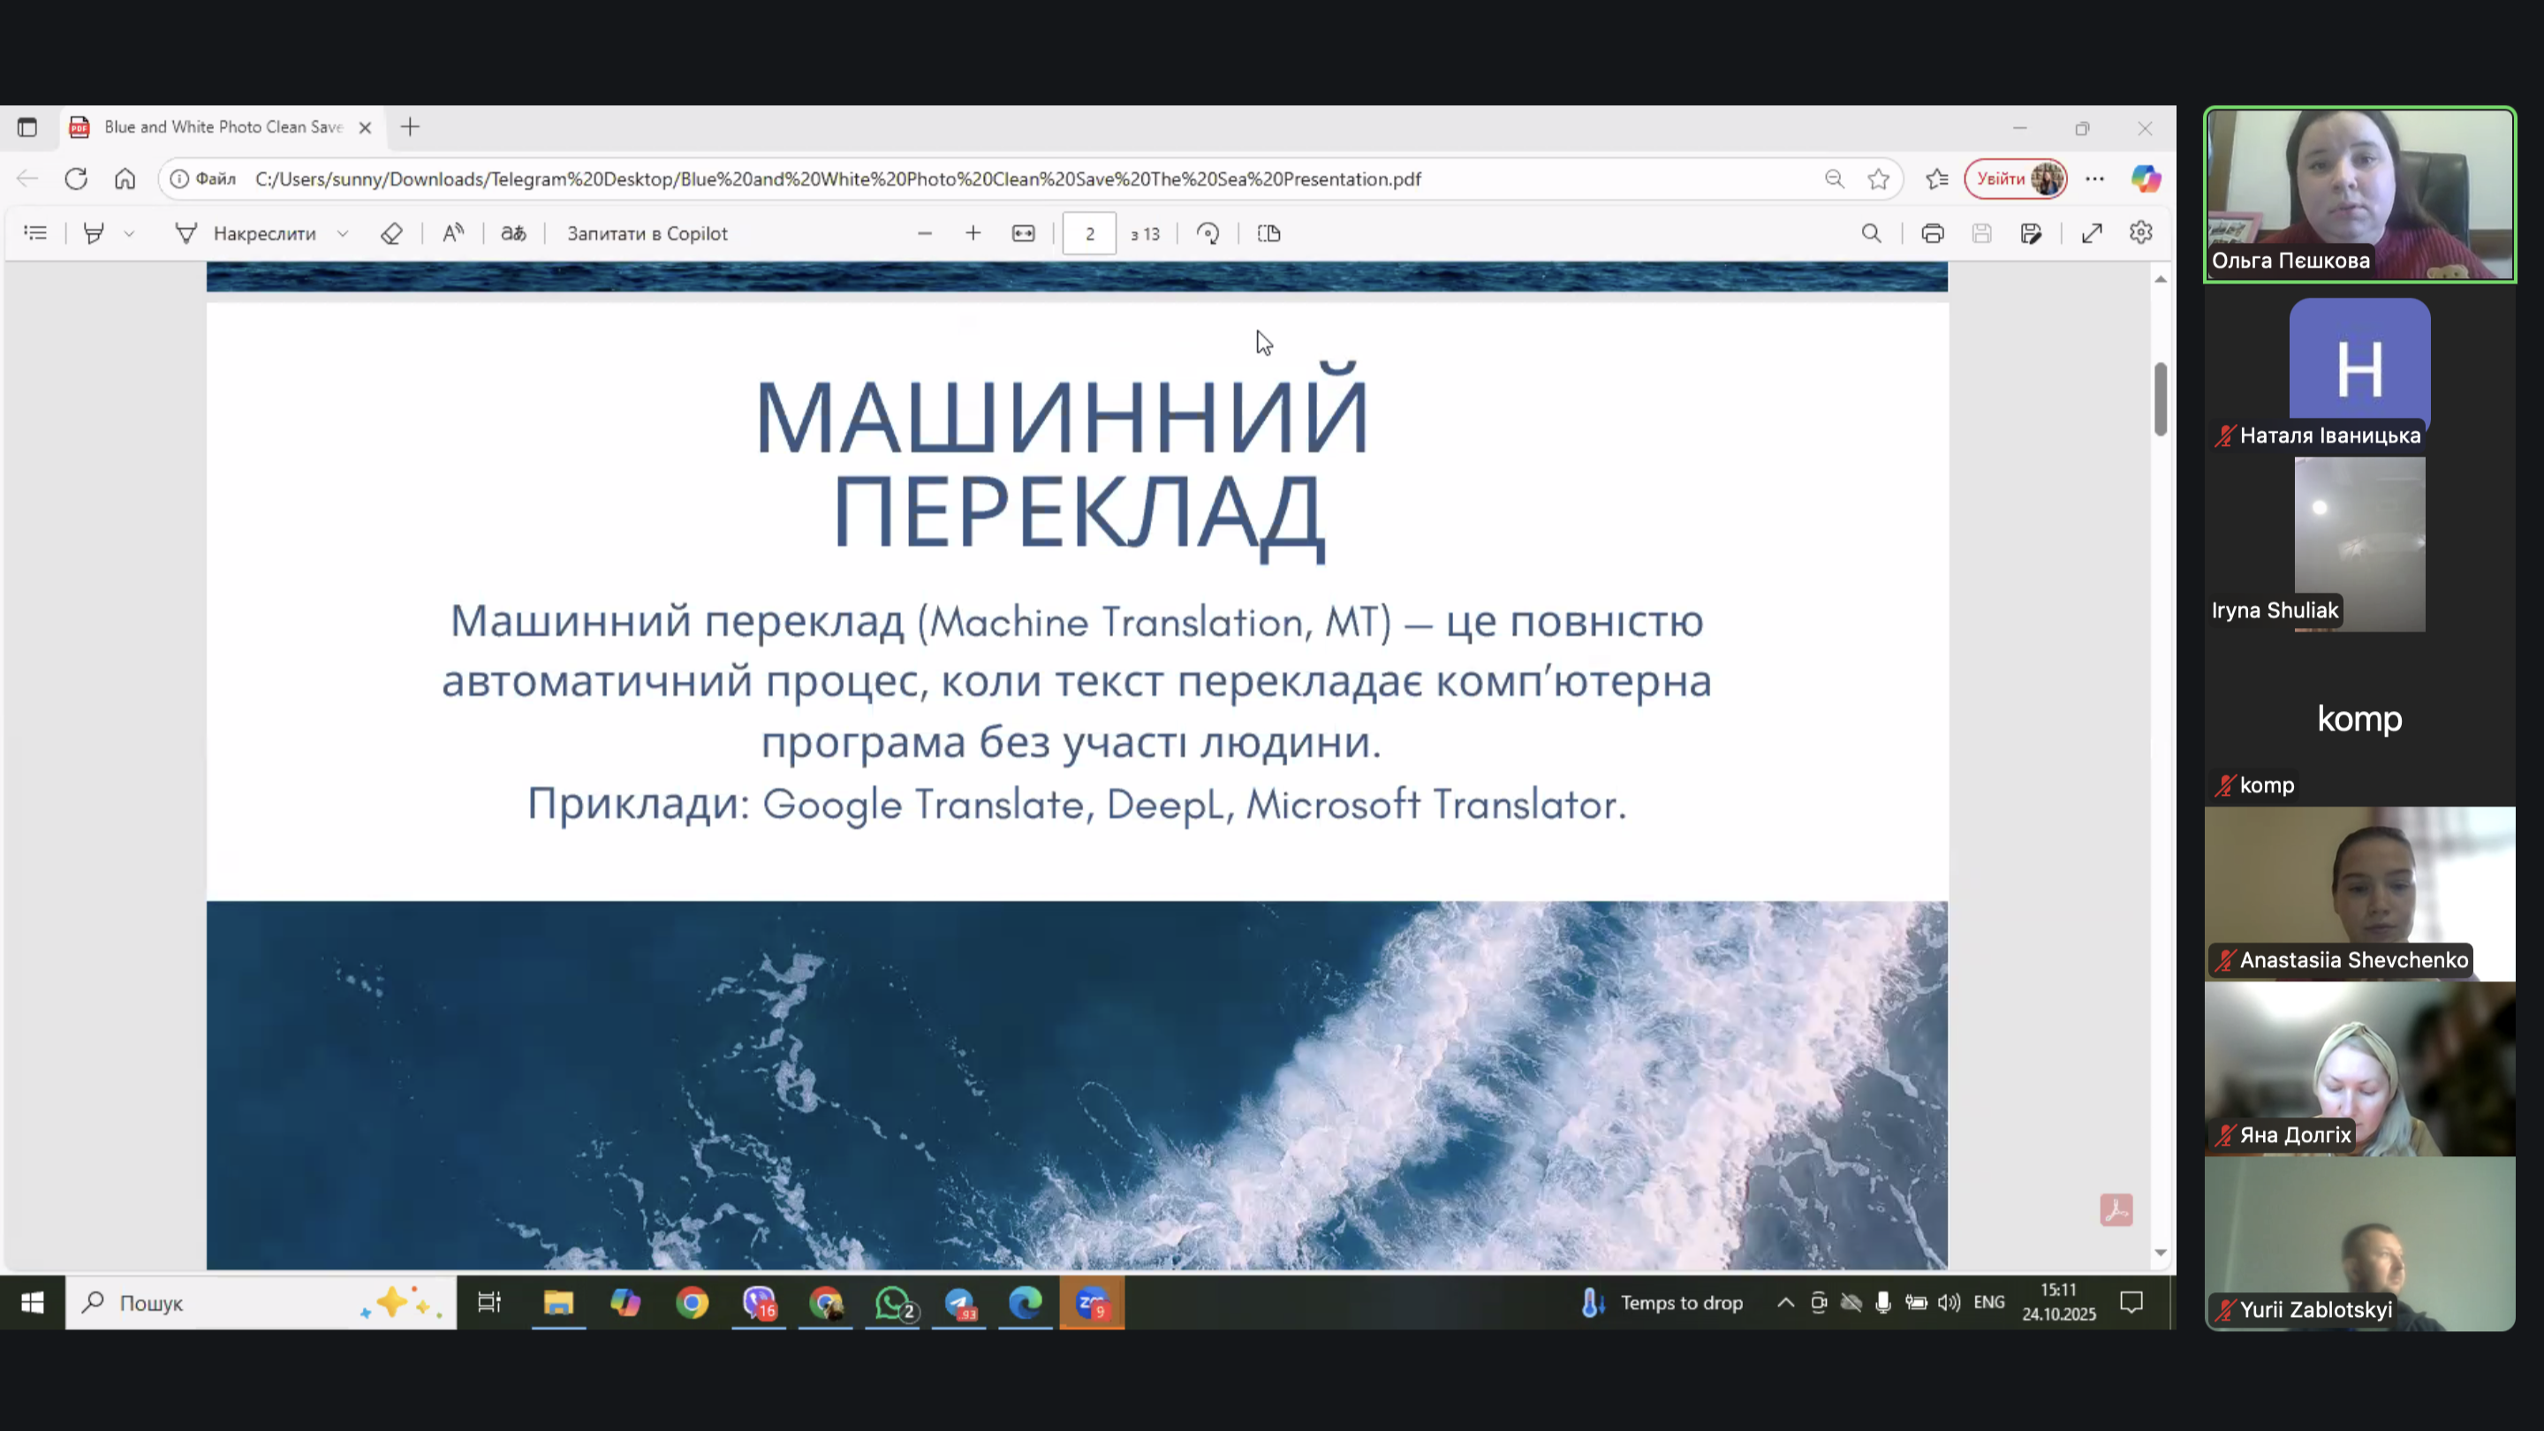
Task: Add page to favorites star
Action: (x=1878, y=178)
